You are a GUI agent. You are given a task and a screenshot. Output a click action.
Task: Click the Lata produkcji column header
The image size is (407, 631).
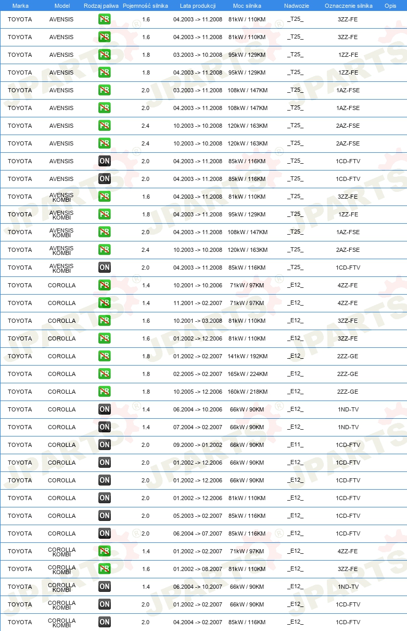198,6
